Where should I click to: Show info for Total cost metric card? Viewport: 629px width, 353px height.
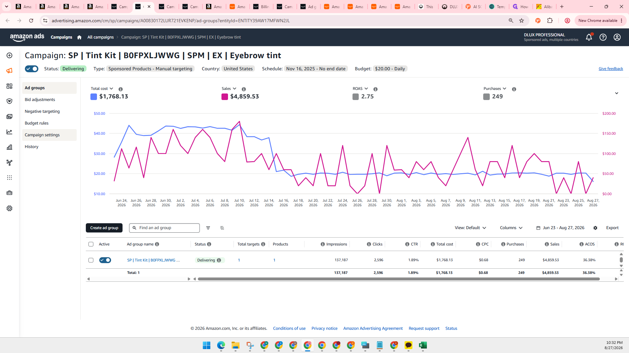click(x=121, y=89)
